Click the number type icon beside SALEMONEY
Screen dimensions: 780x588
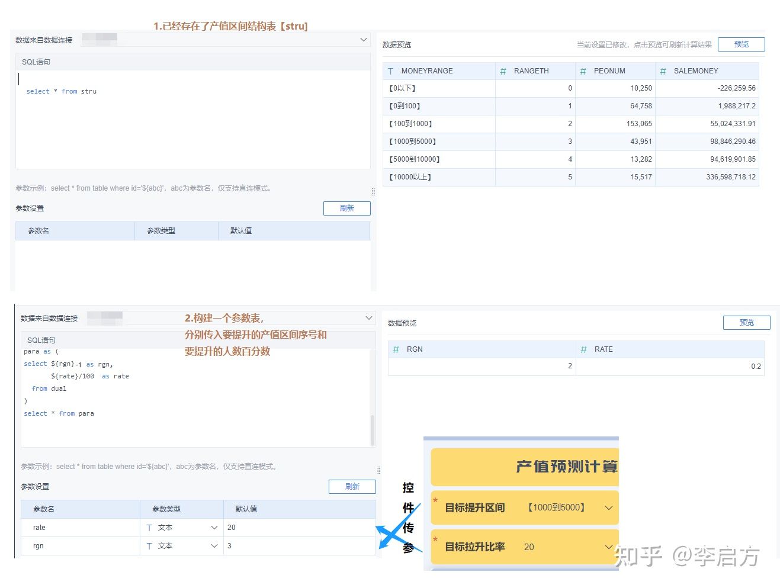click(x=663, y=71)
